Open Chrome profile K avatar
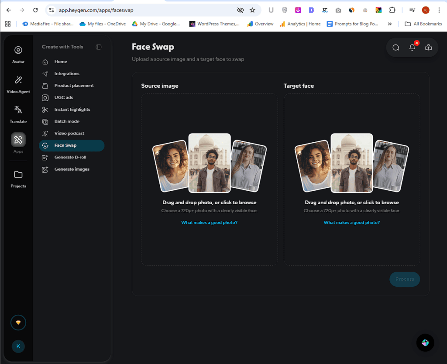 tap(426, 10)
